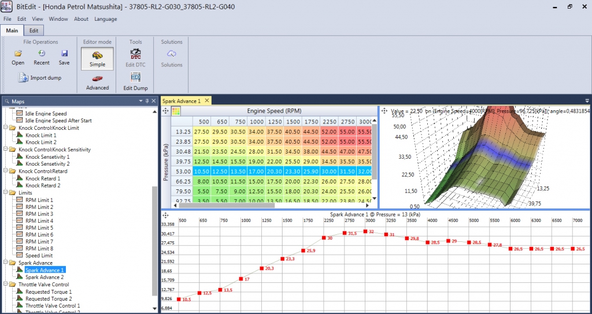
Task: Open the Edit menu
Action: 22,19
